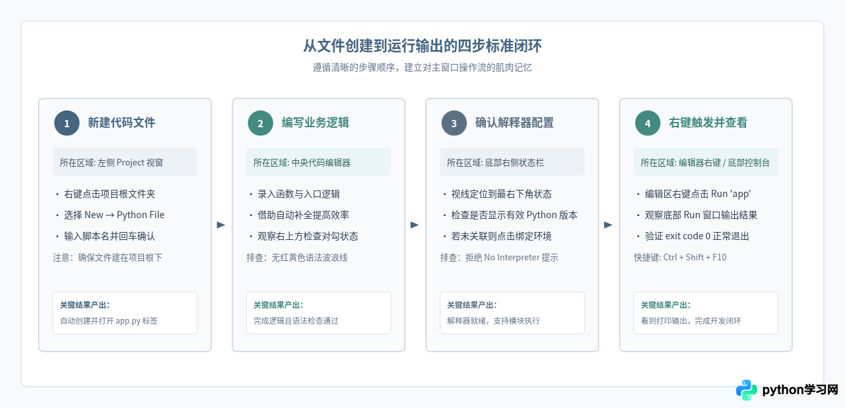Click the bullet 视线定位到最右下角状态
Screen dimensions: 845x408
point(501,194)
